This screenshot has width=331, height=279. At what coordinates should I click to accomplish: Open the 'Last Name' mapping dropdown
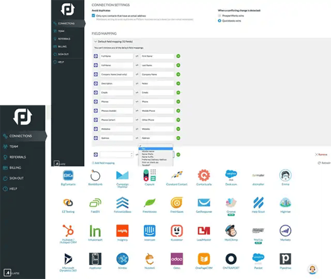pyautogui.click(x=157, y=65)
